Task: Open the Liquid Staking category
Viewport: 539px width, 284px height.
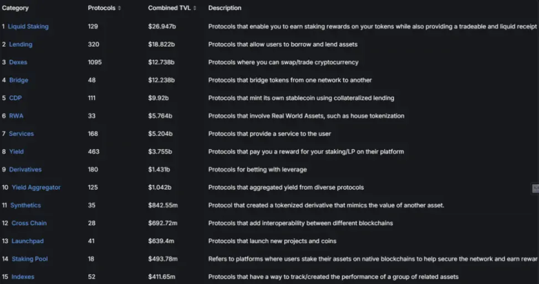Action: click(x=28, y=27)
